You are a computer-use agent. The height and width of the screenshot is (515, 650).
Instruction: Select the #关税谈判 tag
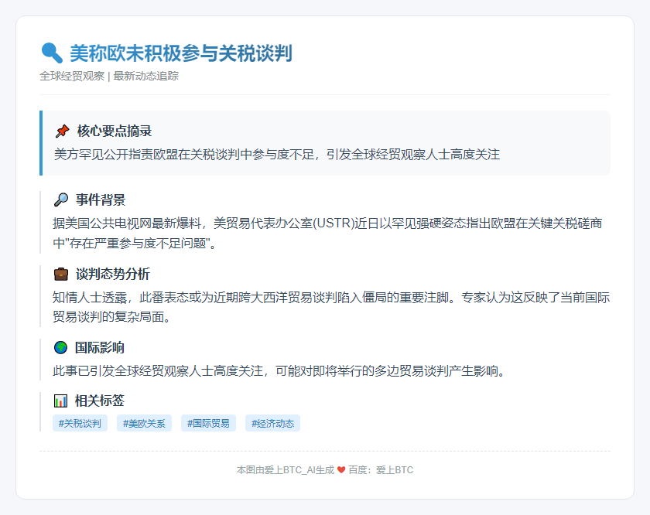coord(80,424)
